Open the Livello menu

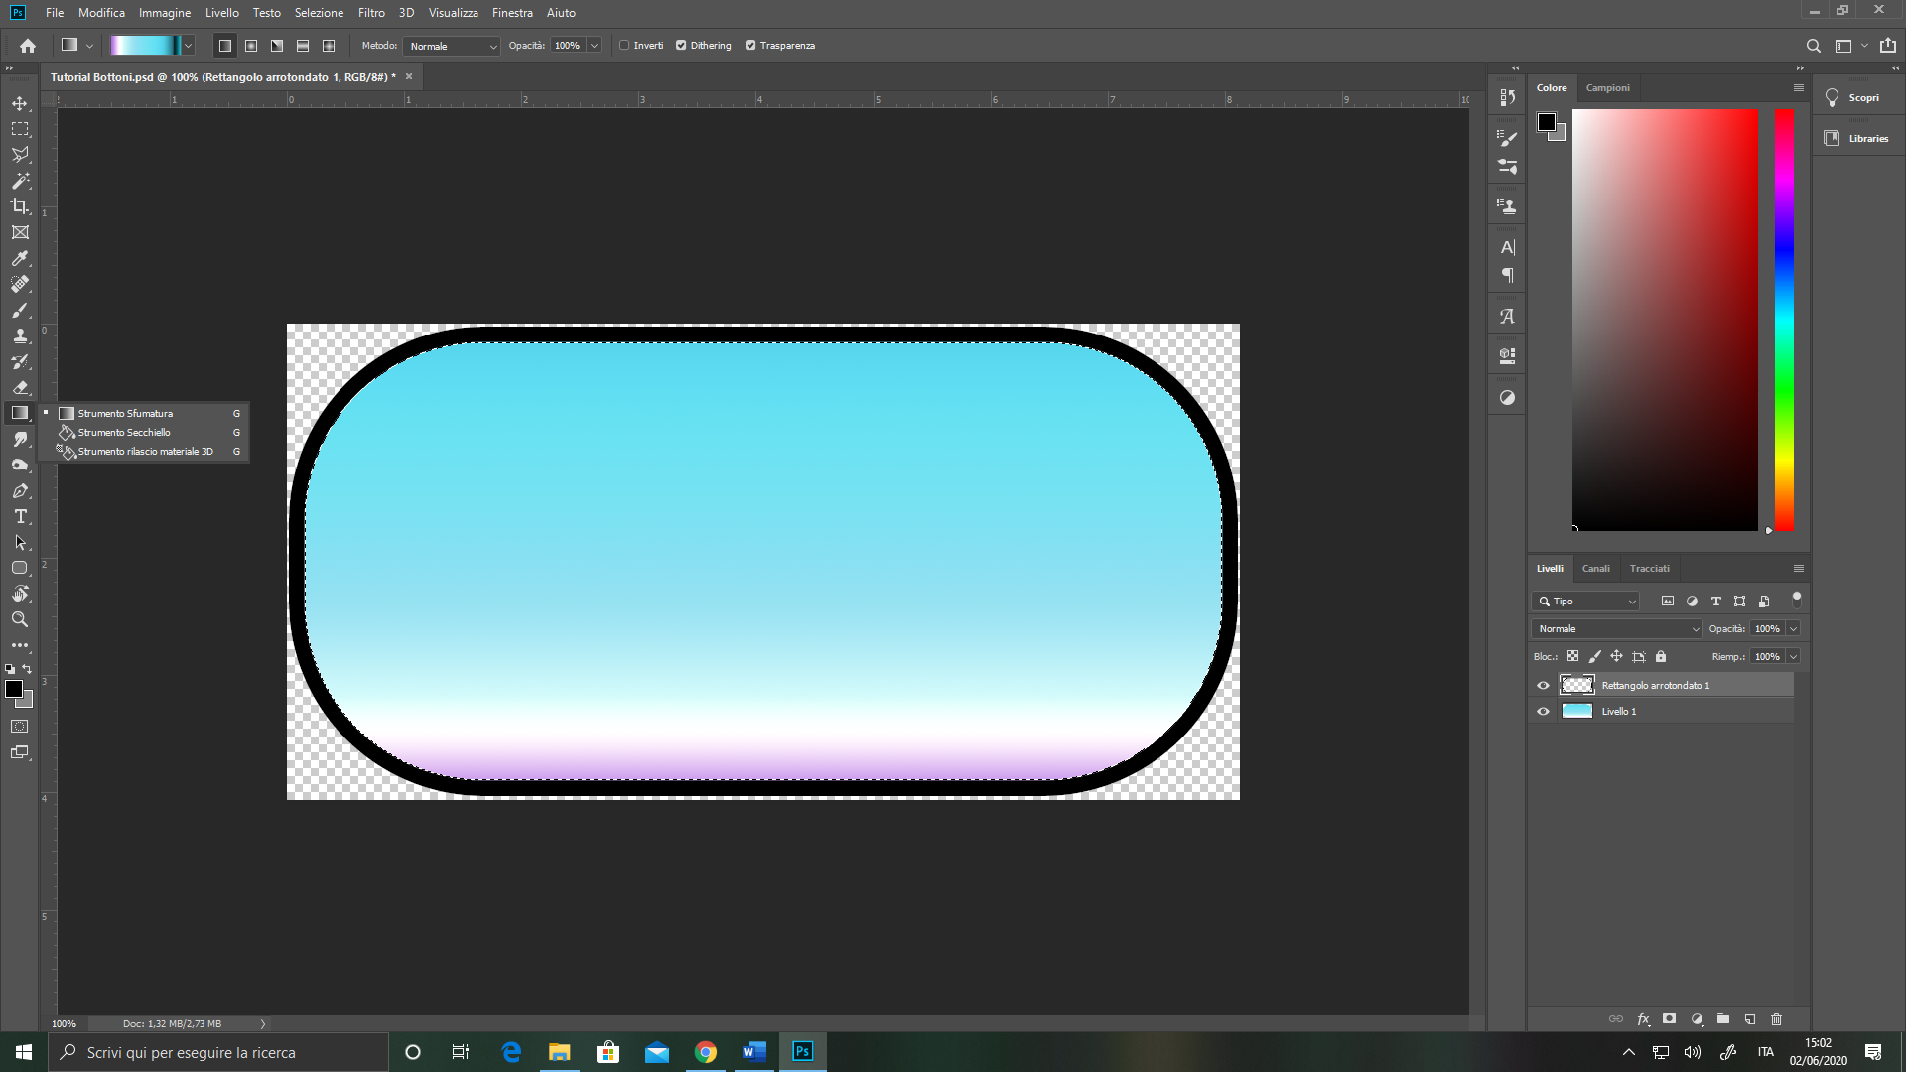(222, 13)
